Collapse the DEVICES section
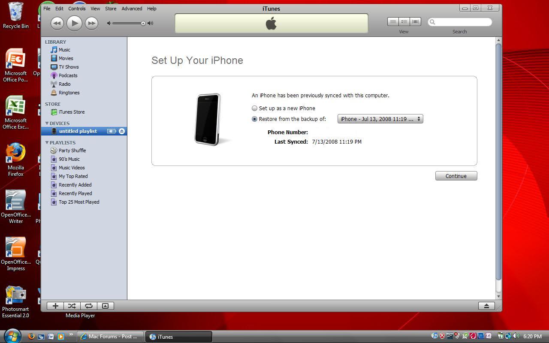Screen dimensions: 549x343 point(47,123)
